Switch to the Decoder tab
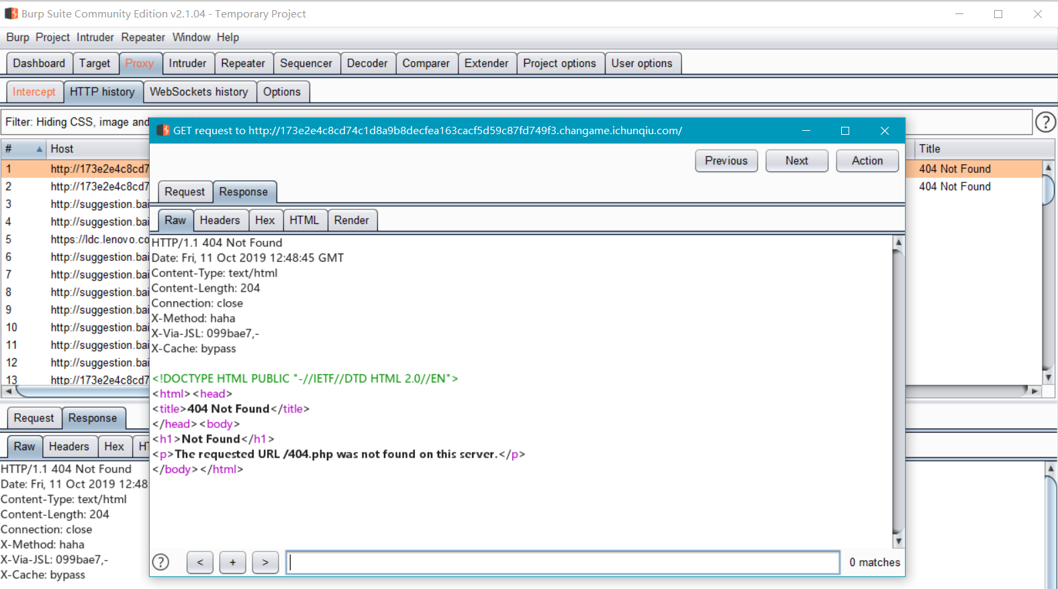This screenshot has width=1058, height=589. 367,63
